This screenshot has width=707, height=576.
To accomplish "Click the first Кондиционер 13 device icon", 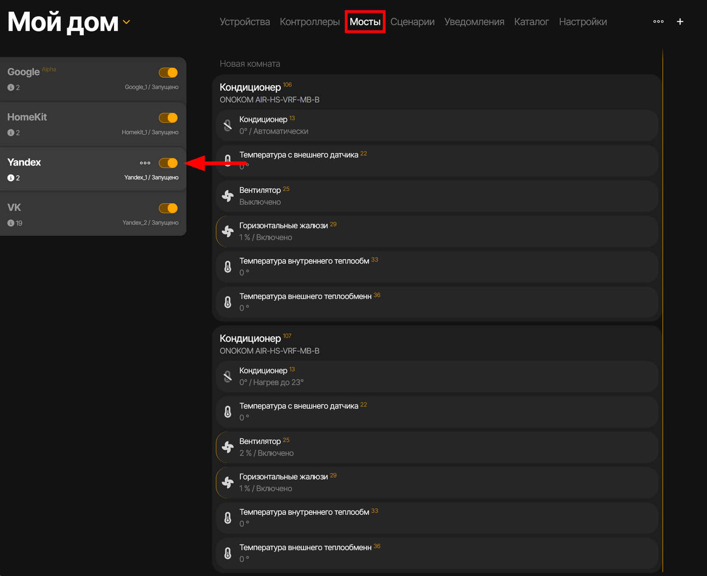I will pos(228,125).
